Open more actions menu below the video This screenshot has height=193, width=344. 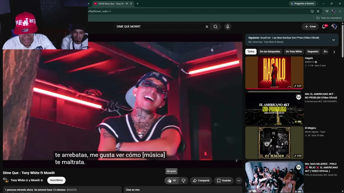[x=239, y=180]
